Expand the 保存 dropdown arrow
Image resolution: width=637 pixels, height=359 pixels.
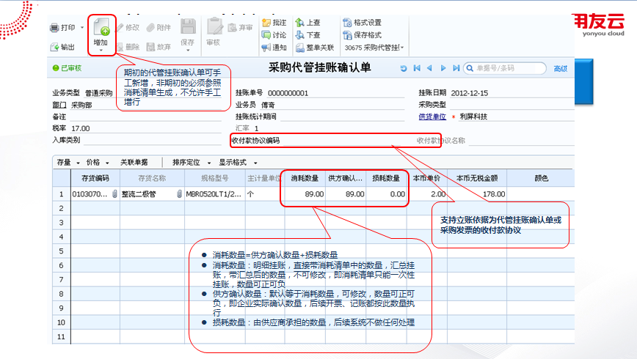point(188,51)
